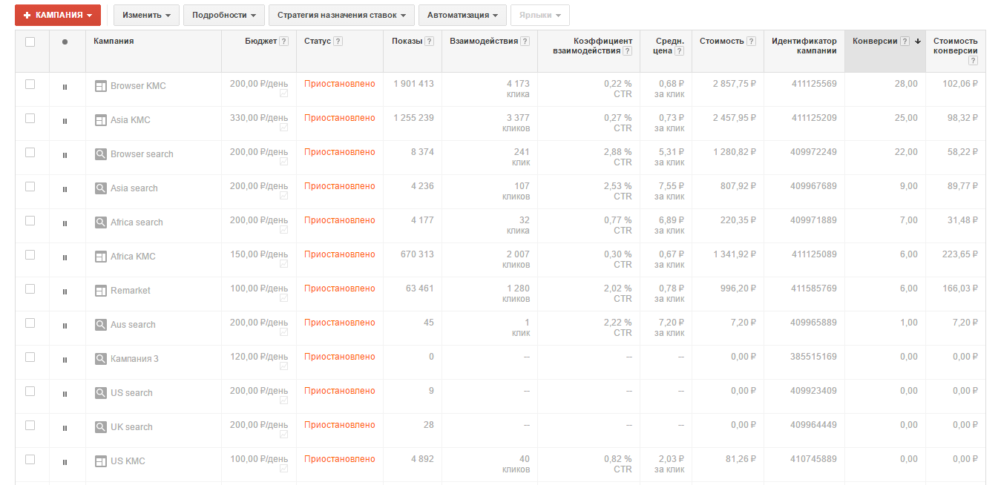Click the help icon beside Показы header

[429, 42]
